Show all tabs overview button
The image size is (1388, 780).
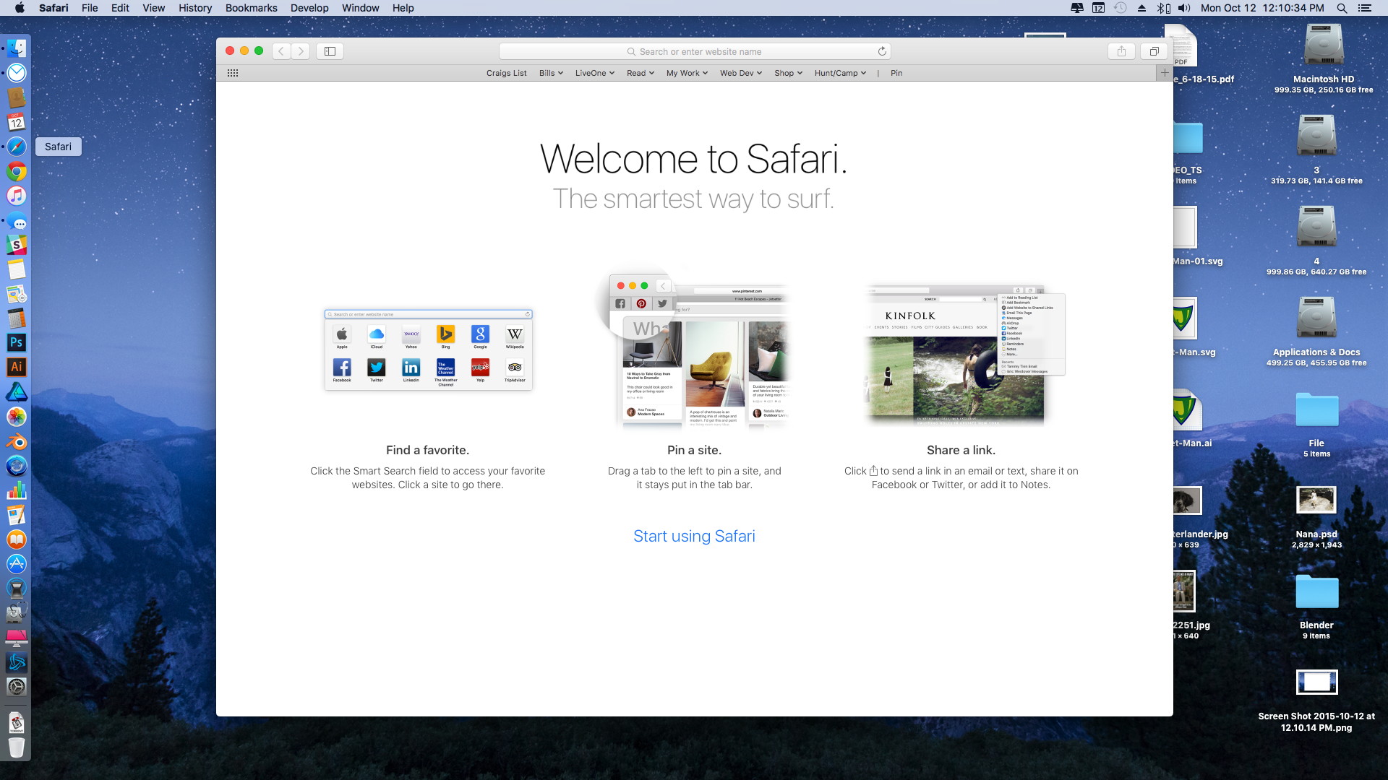point(1154,51)
